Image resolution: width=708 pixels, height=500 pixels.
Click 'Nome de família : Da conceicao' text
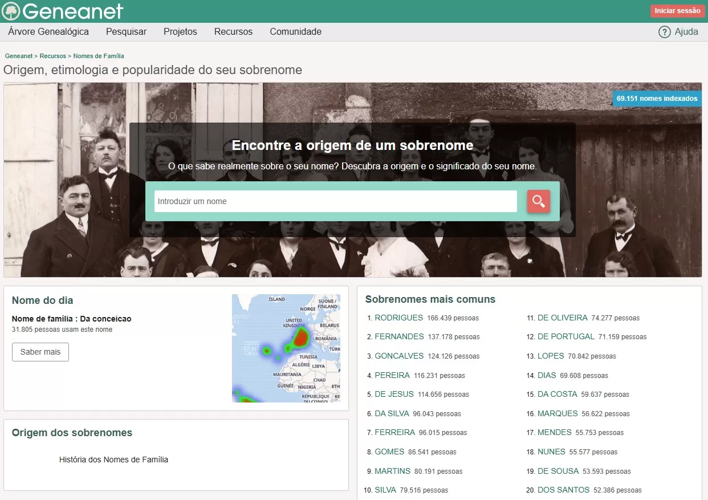click(72, 319)
